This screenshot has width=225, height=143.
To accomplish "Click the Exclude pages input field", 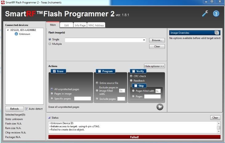I will click(x=121, y=99).
